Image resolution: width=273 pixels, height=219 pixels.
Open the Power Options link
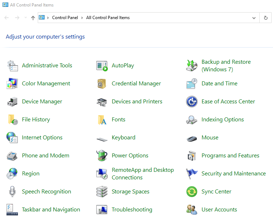click(130, 156)
